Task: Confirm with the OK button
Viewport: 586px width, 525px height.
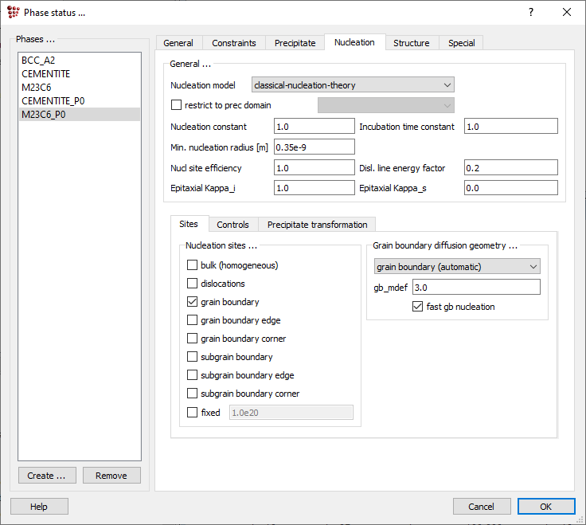Action: pyautogui.click(x=545, y=507)
